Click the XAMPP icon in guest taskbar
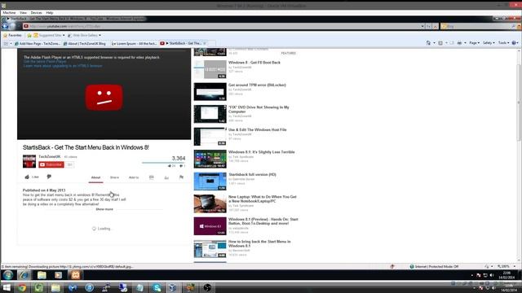This screenshot has width=522, height=293. 76,275
